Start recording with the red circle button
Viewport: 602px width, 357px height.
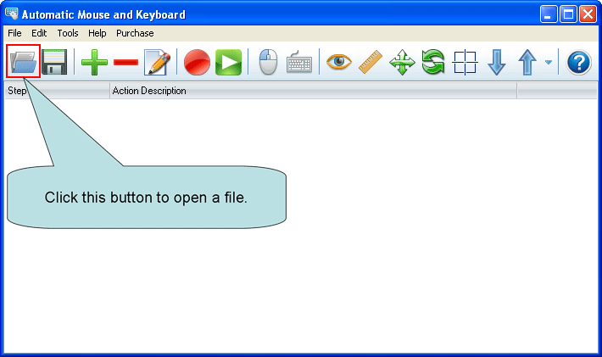197,62
